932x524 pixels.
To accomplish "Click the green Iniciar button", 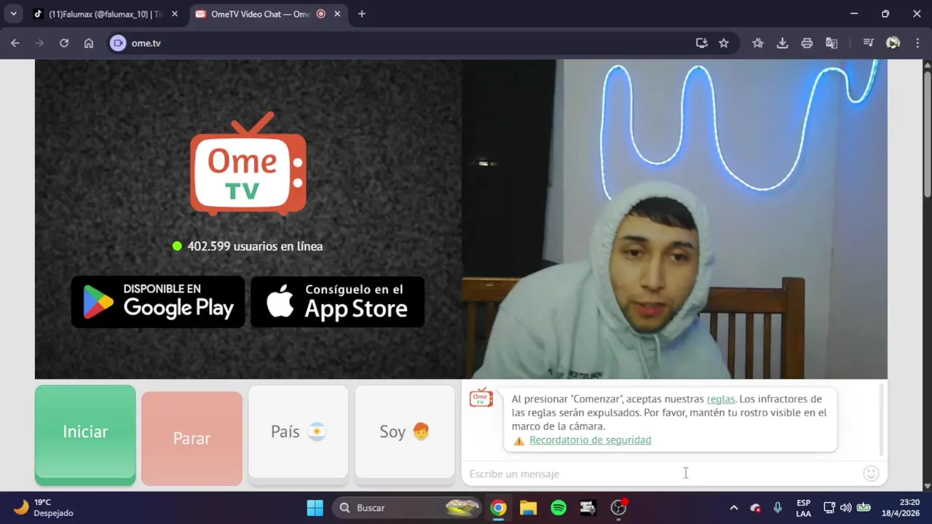I will 85,434.
